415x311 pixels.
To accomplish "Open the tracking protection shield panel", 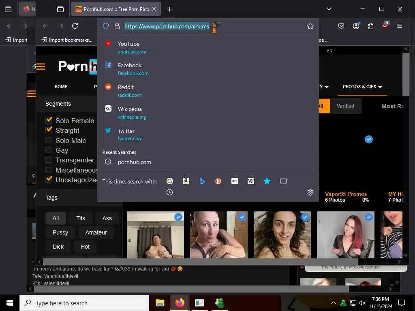I will pos(106,26).
